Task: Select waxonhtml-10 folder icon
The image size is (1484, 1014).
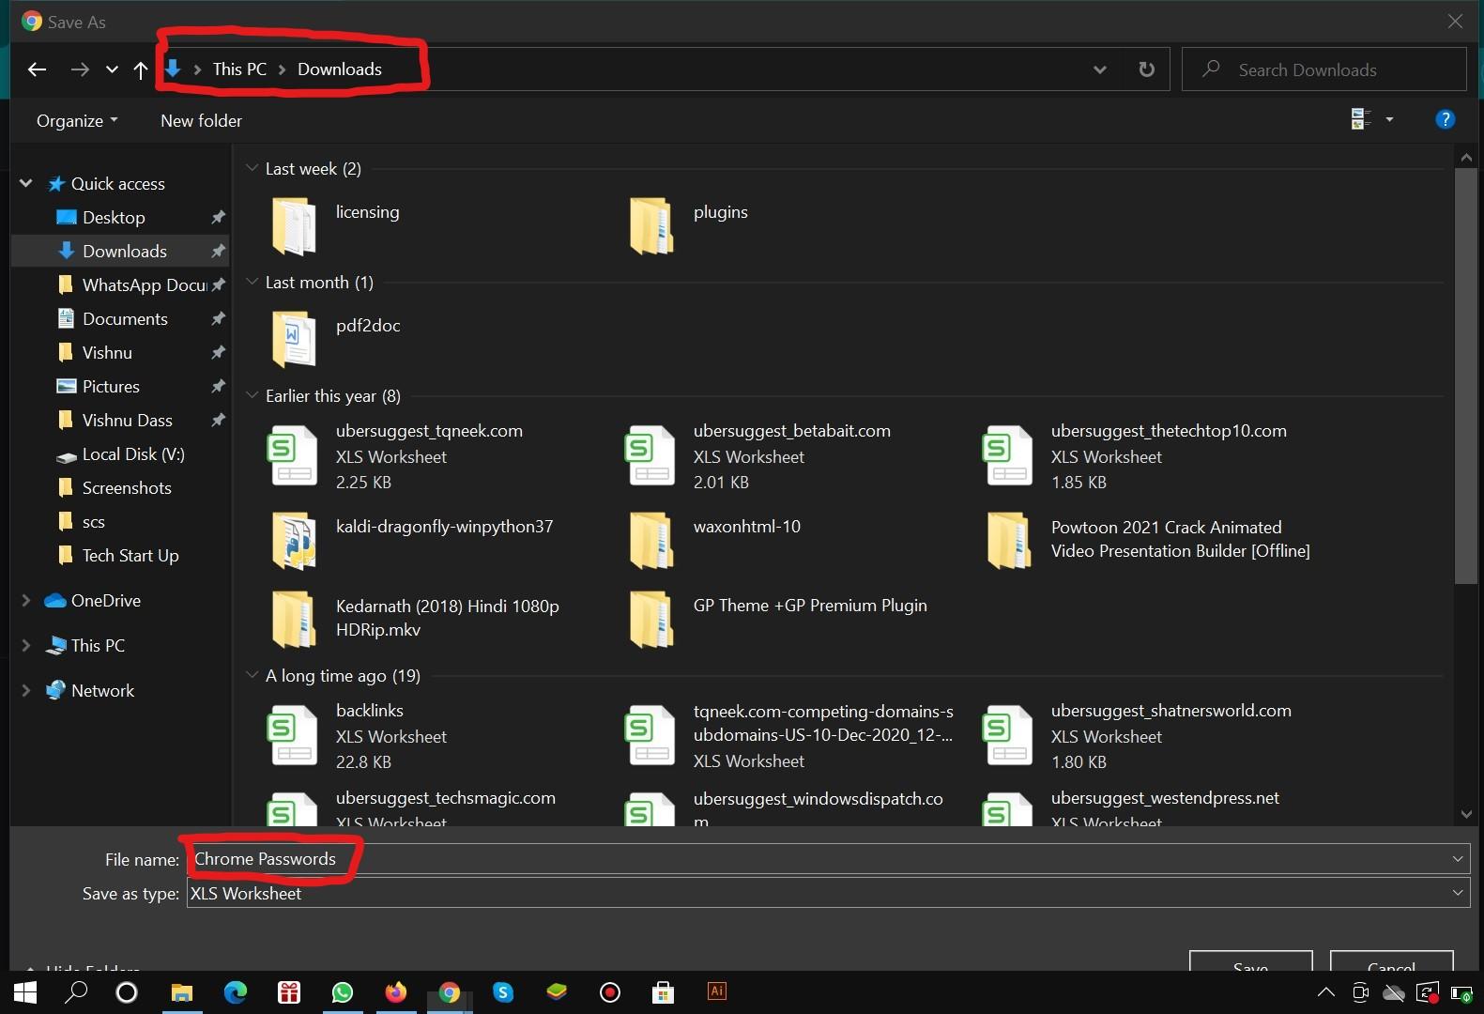Action: (x=651, y=541)
